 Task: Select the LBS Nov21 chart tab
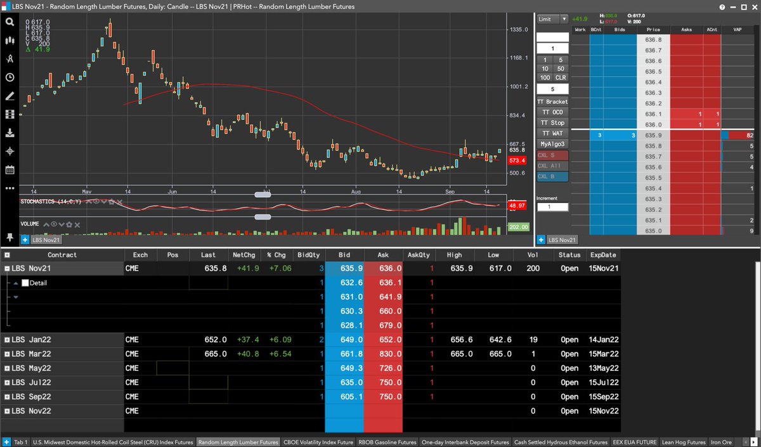click(46, 240)
